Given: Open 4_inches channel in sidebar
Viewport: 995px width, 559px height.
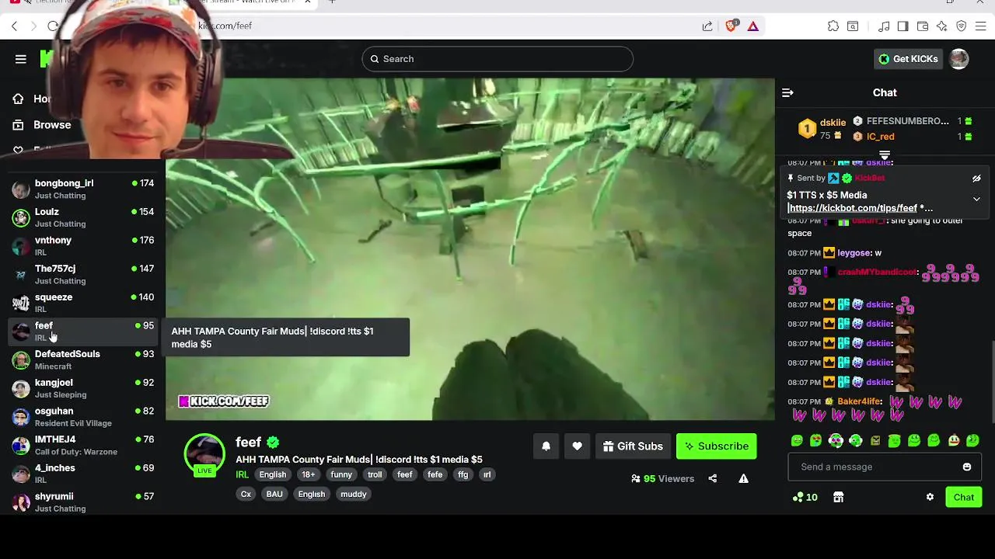Looking at the screenshot, I should (82, 474).
